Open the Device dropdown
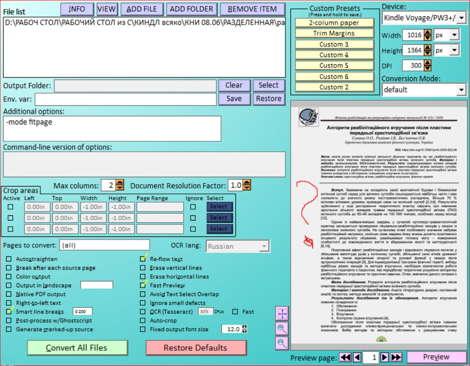 click(x=461, y=18)
